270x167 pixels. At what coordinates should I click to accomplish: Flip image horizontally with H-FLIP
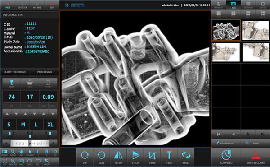pos(118,158)
